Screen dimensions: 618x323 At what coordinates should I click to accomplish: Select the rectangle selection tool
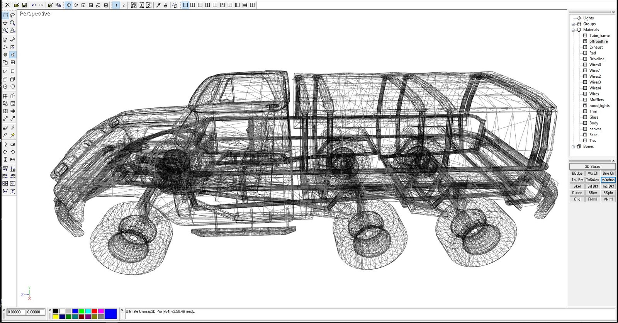click(5, 15)
